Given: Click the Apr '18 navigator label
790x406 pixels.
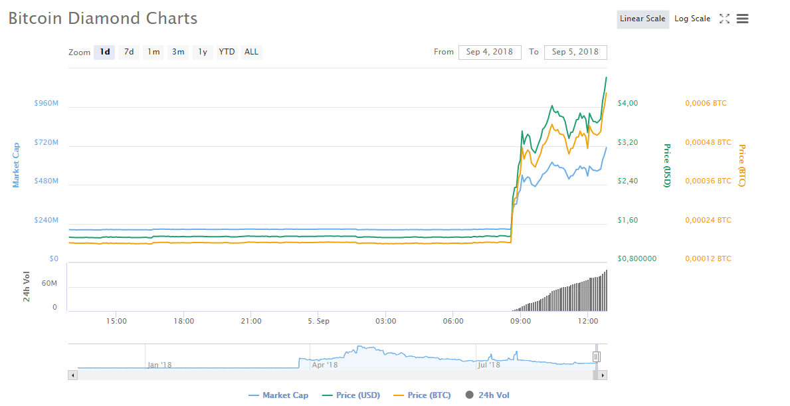Looking at the screenshot, I should point(325,365).
